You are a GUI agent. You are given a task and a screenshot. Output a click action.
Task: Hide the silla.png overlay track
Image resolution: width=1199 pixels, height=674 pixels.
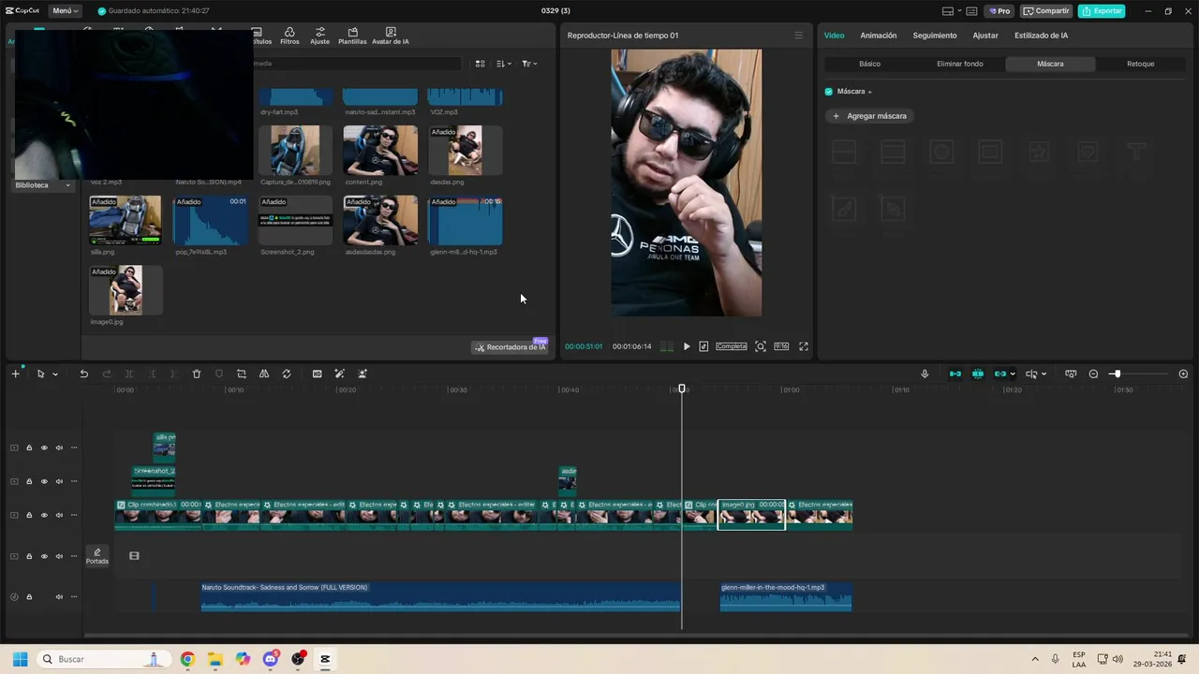(44, 447)
